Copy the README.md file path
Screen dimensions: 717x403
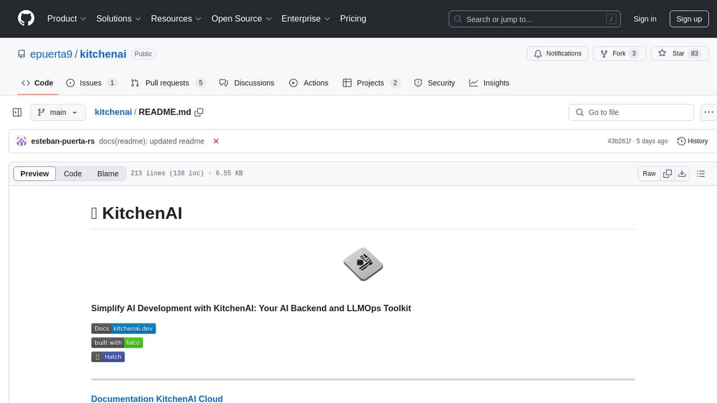[199, 112]
